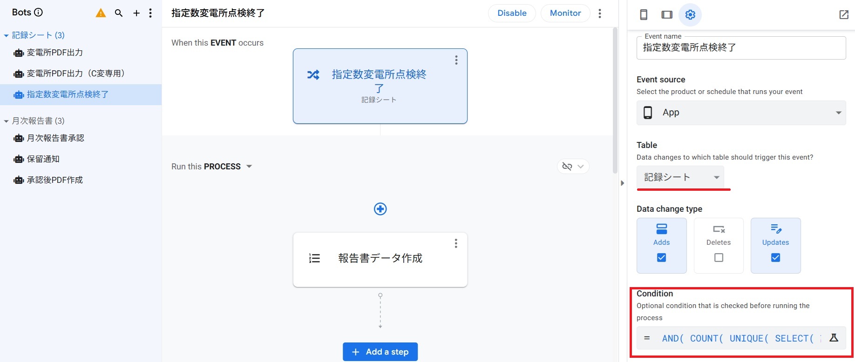Viewport: 855px width, 362px height.
Task: Click the Disable button
Action: [x=512, y=13]
